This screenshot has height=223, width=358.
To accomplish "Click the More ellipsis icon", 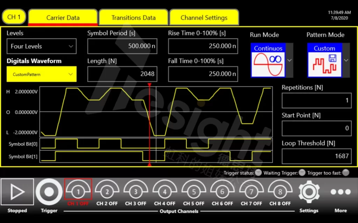I will click(341, 192).
